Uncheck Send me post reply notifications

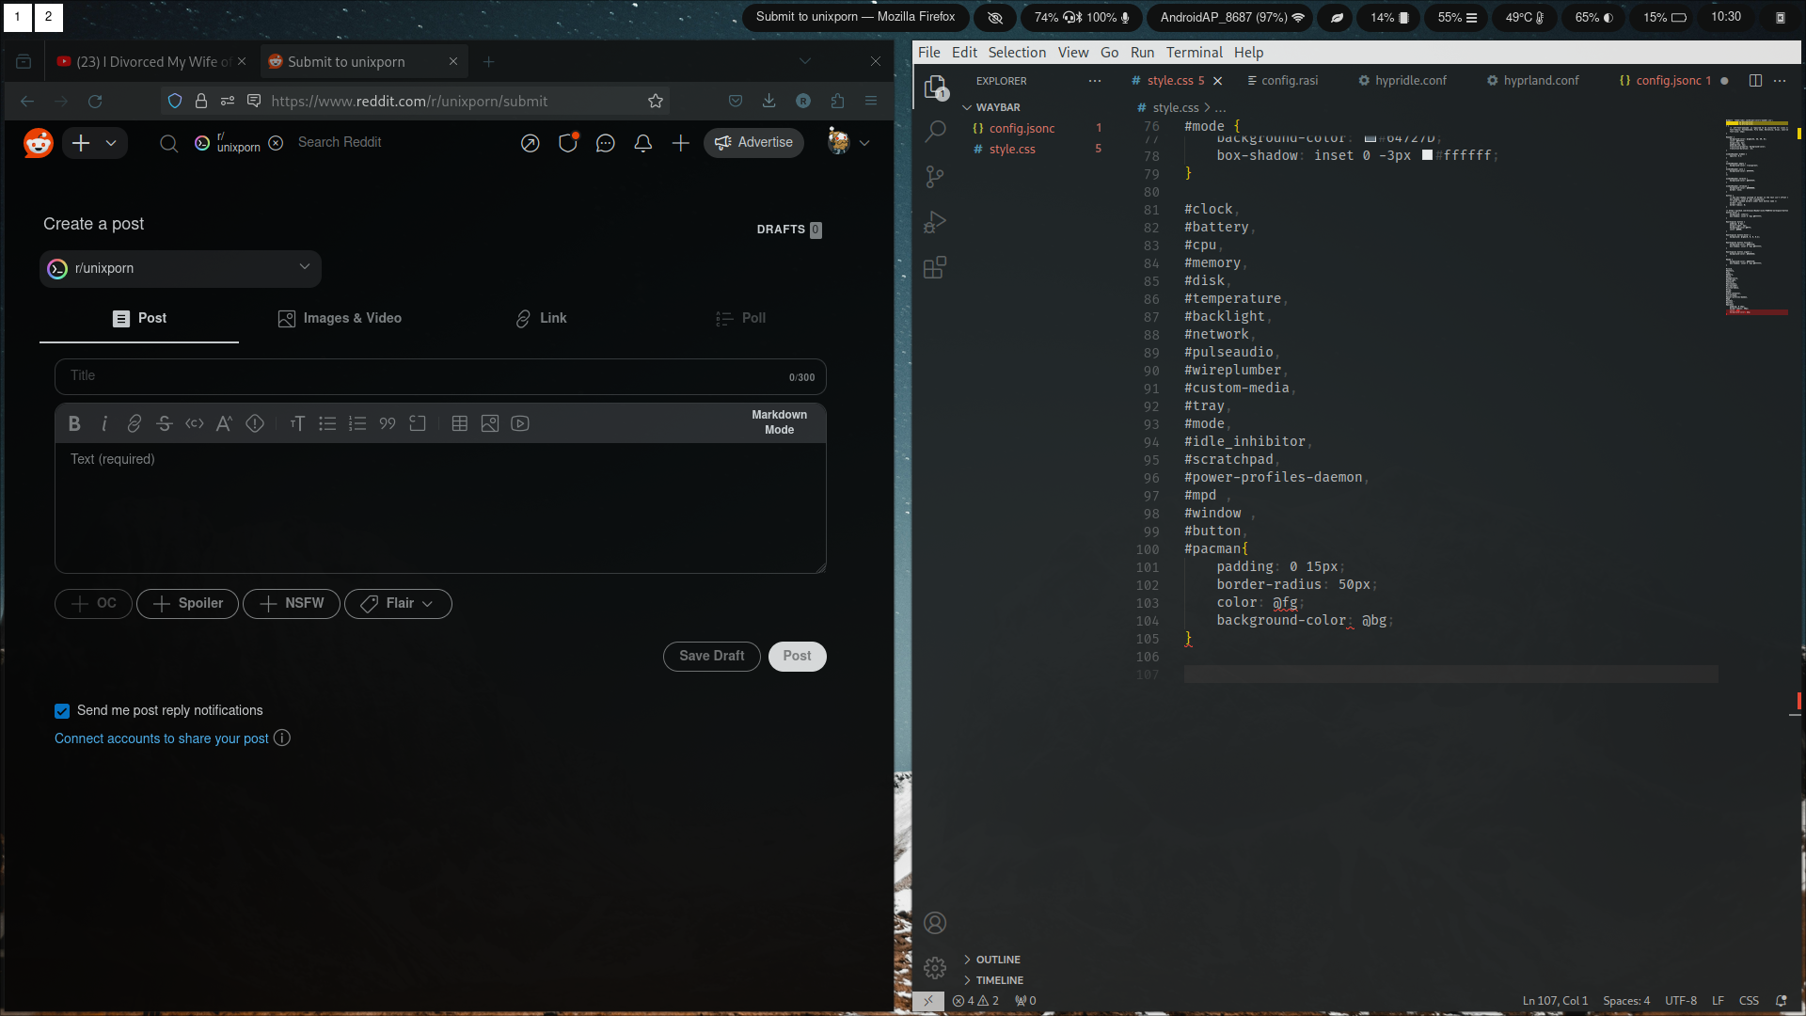(x=62, y=711)
